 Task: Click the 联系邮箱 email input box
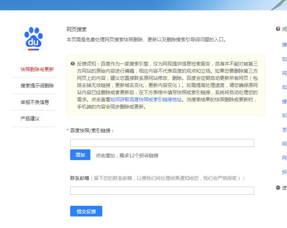162,191
